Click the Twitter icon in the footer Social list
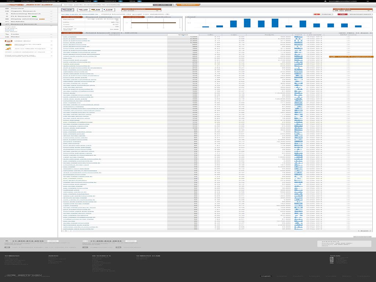376x282 pixels. tap(332, 260)
